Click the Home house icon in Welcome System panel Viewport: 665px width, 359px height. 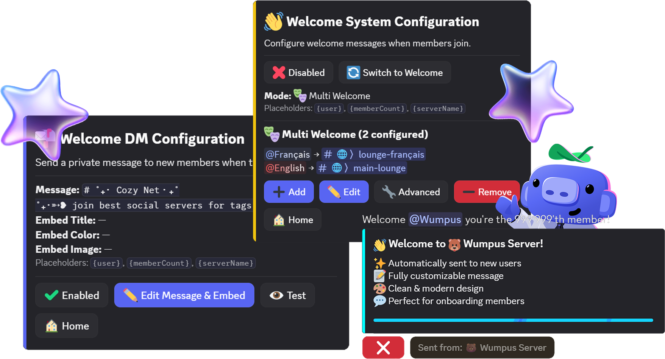coord(279,219)
